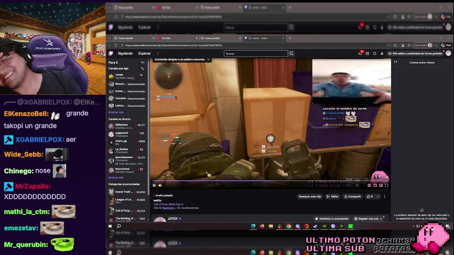This screenshot has width=454, height=255.
Task: Open the notifications inbox with badge 22
Action: click(x=360, y=53)
